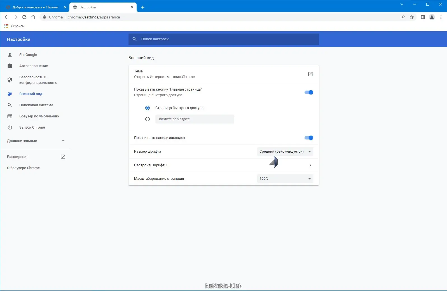Click the address bar URL

(x=94, y=17)
